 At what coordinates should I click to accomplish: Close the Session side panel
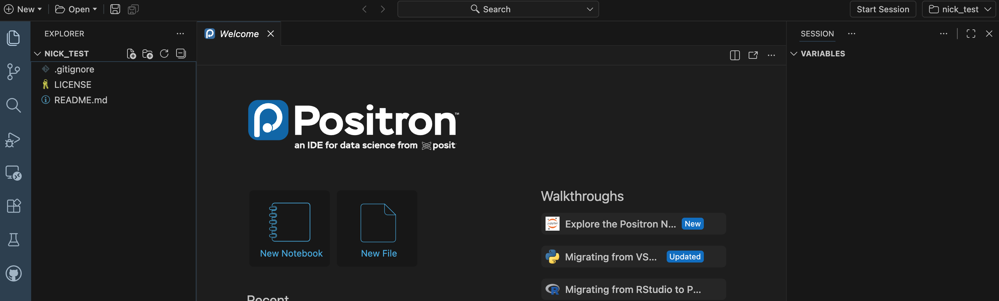coord(989,34)
